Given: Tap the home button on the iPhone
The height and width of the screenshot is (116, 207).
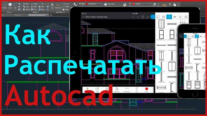Looking at the screenshot, I should click(195, 94).
